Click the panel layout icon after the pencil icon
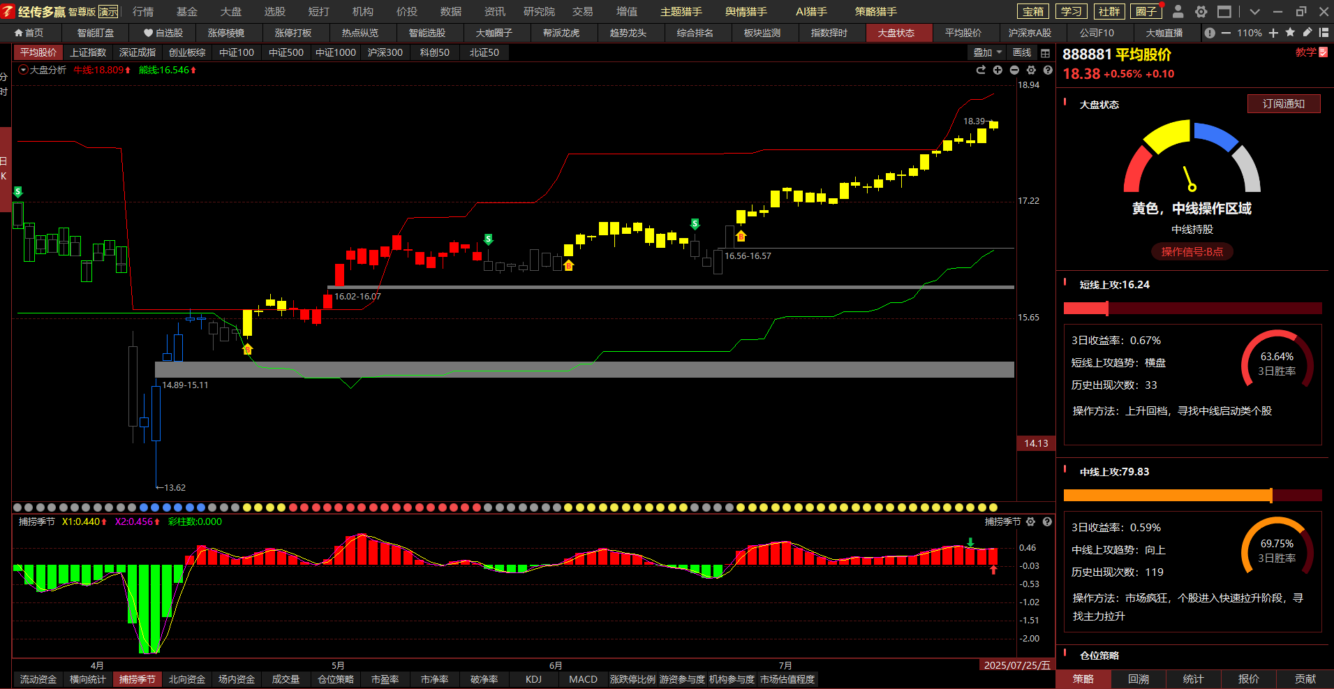Image resolution: width=1334 pixels, height=689 pixels. point(1324,32)
